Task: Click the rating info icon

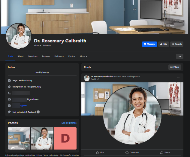Action: 38,112
